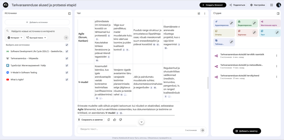Collapse the Студия panel with its icon
Screen dimensions: 284x140
[278, 13]
